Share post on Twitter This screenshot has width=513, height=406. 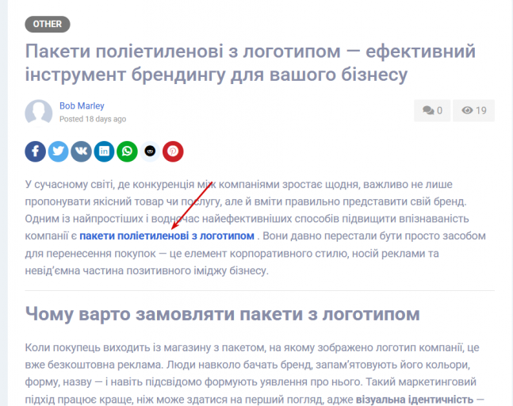[58, 151]
